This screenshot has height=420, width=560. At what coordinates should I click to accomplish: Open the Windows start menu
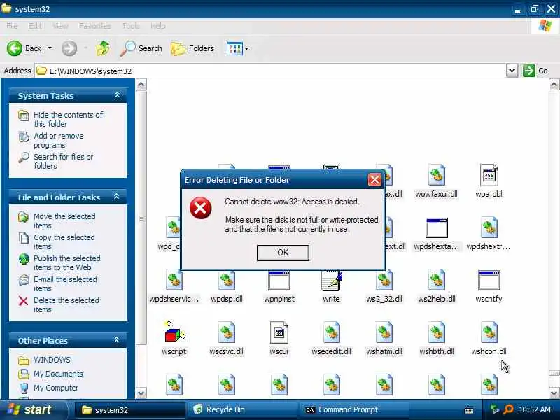click(x=33, y=409)
